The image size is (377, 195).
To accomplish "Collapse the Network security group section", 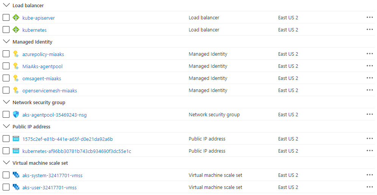I will pos(6,102).
